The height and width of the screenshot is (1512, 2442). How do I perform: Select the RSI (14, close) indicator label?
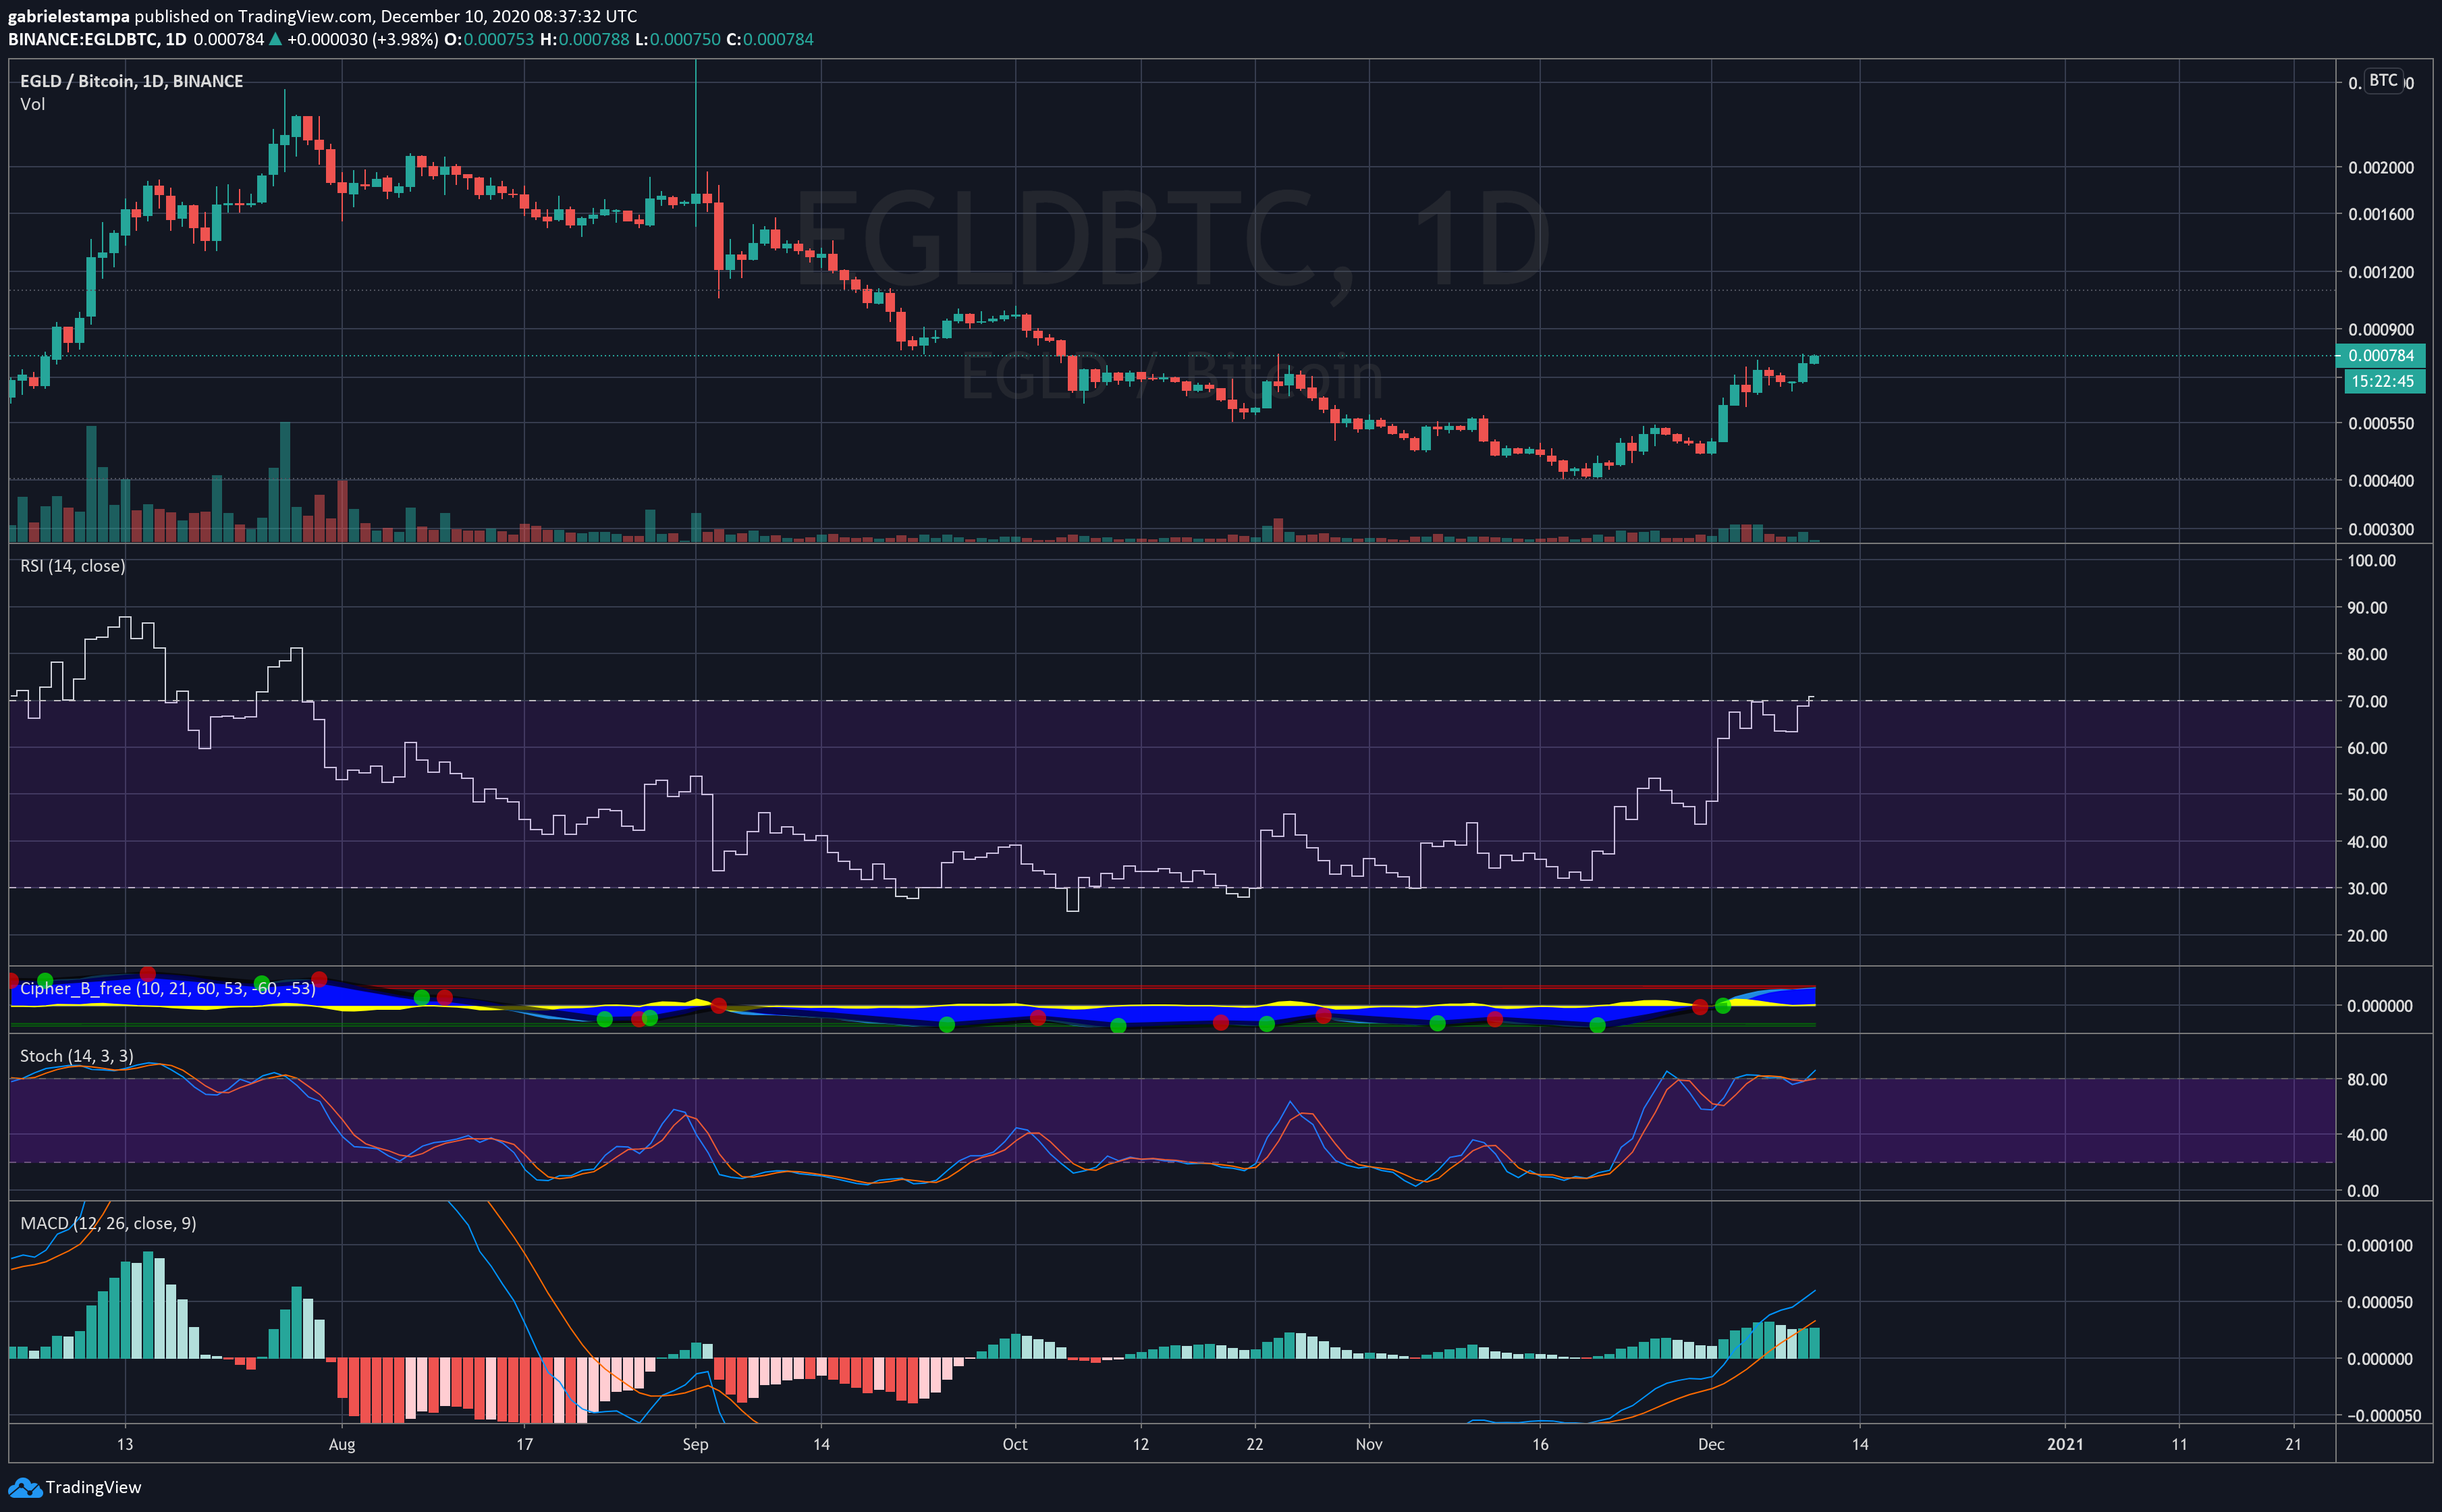point(72,566)
